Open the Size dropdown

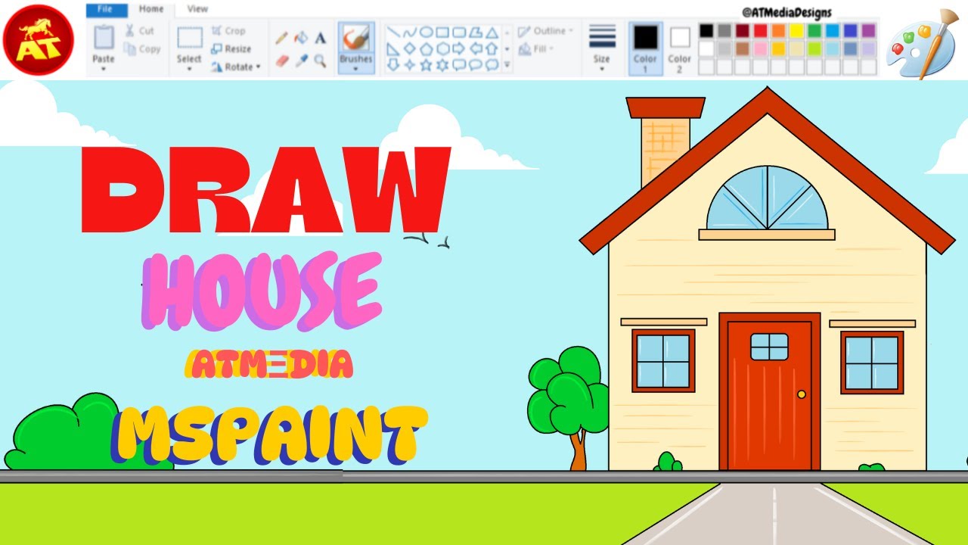point(602,48)
